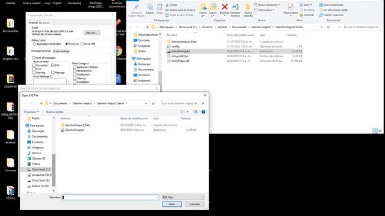
Task: Click No seleccionar nada in Explorer ribbon
Action: [333, 10]
